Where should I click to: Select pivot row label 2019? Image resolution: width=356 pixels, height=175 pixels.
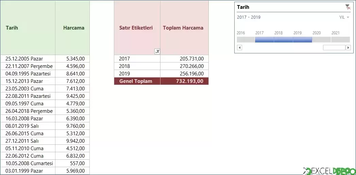[137, 74]
